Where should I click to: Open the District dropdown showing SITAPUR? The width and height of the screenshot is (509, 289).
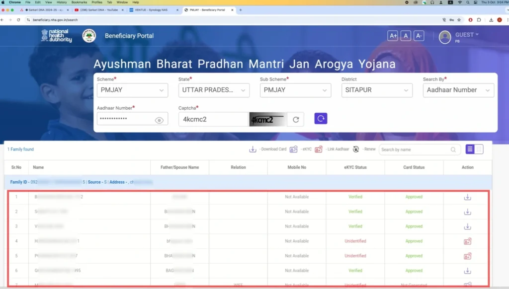coord(377,90)
